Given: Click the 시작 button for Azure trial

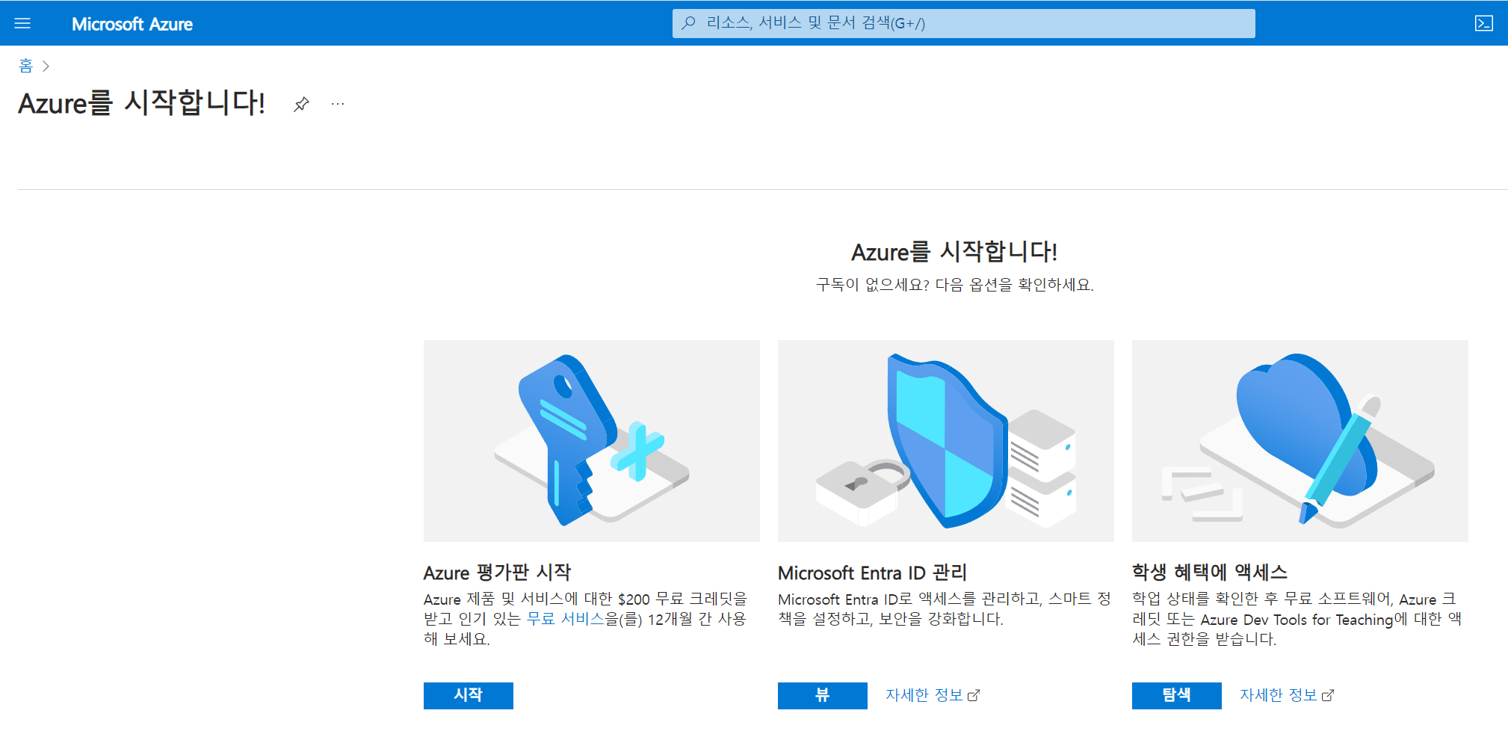Looking at the screenshot, I should (468, 695).
